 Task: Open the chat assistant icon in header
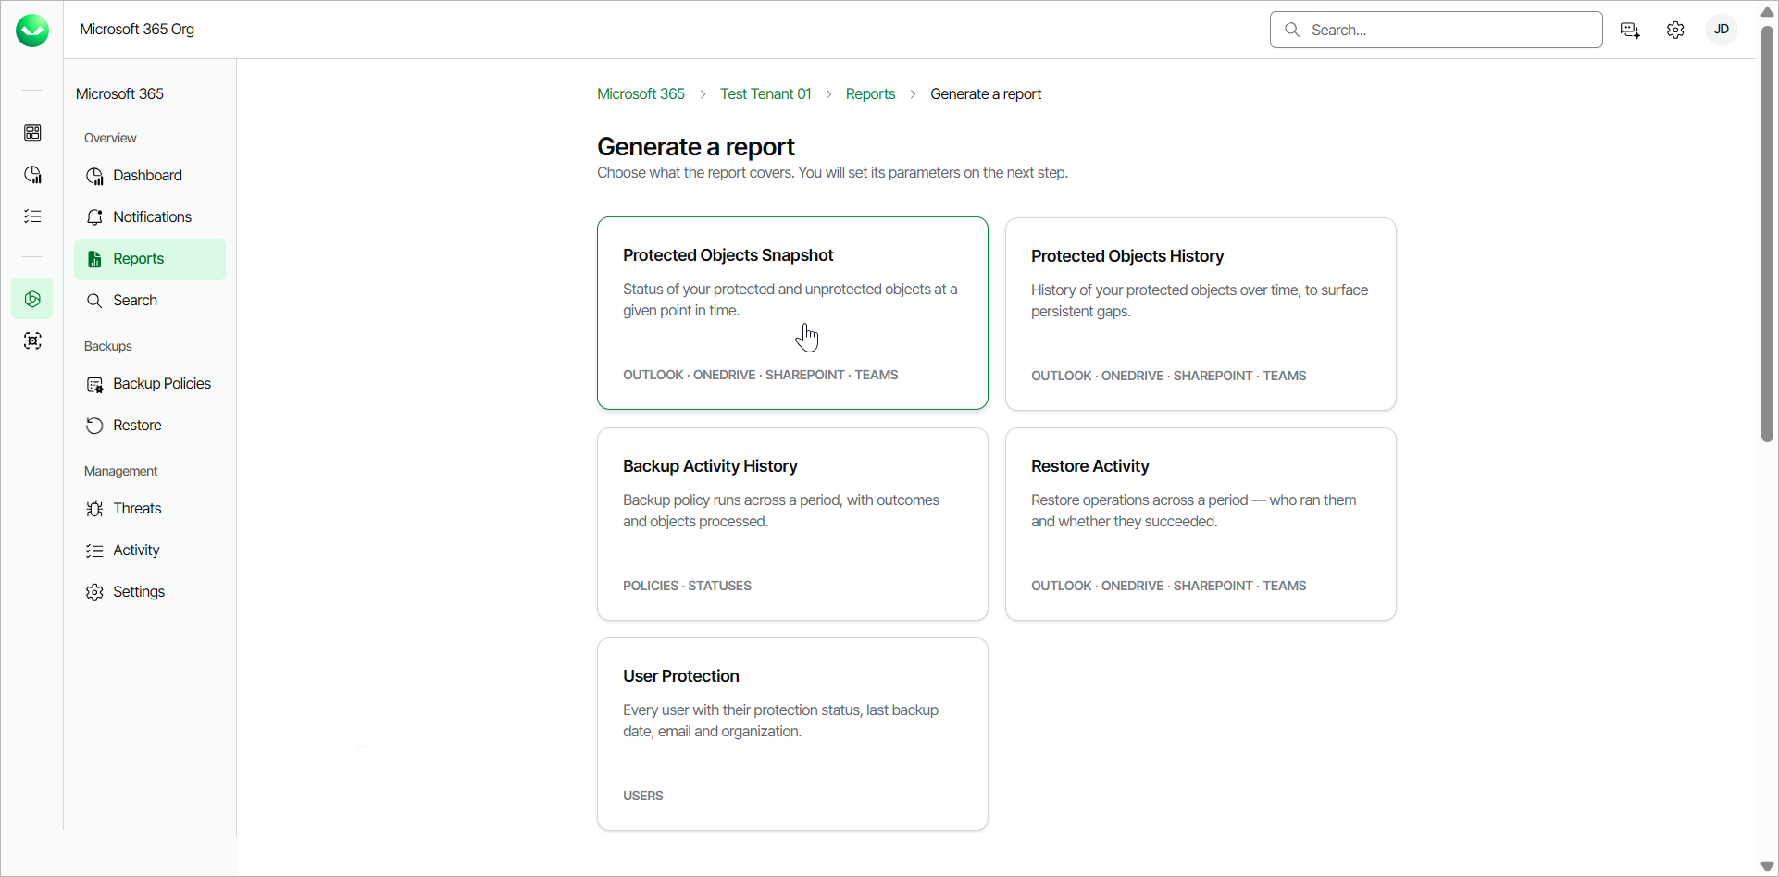click(1631, 30)
